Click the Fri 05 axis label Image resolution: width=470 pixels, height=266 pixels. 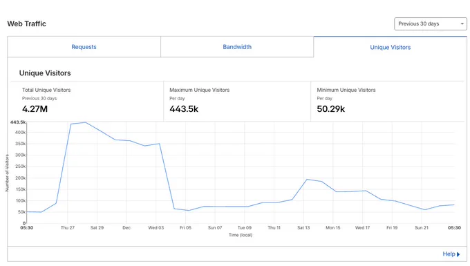[x=185, y=228]
